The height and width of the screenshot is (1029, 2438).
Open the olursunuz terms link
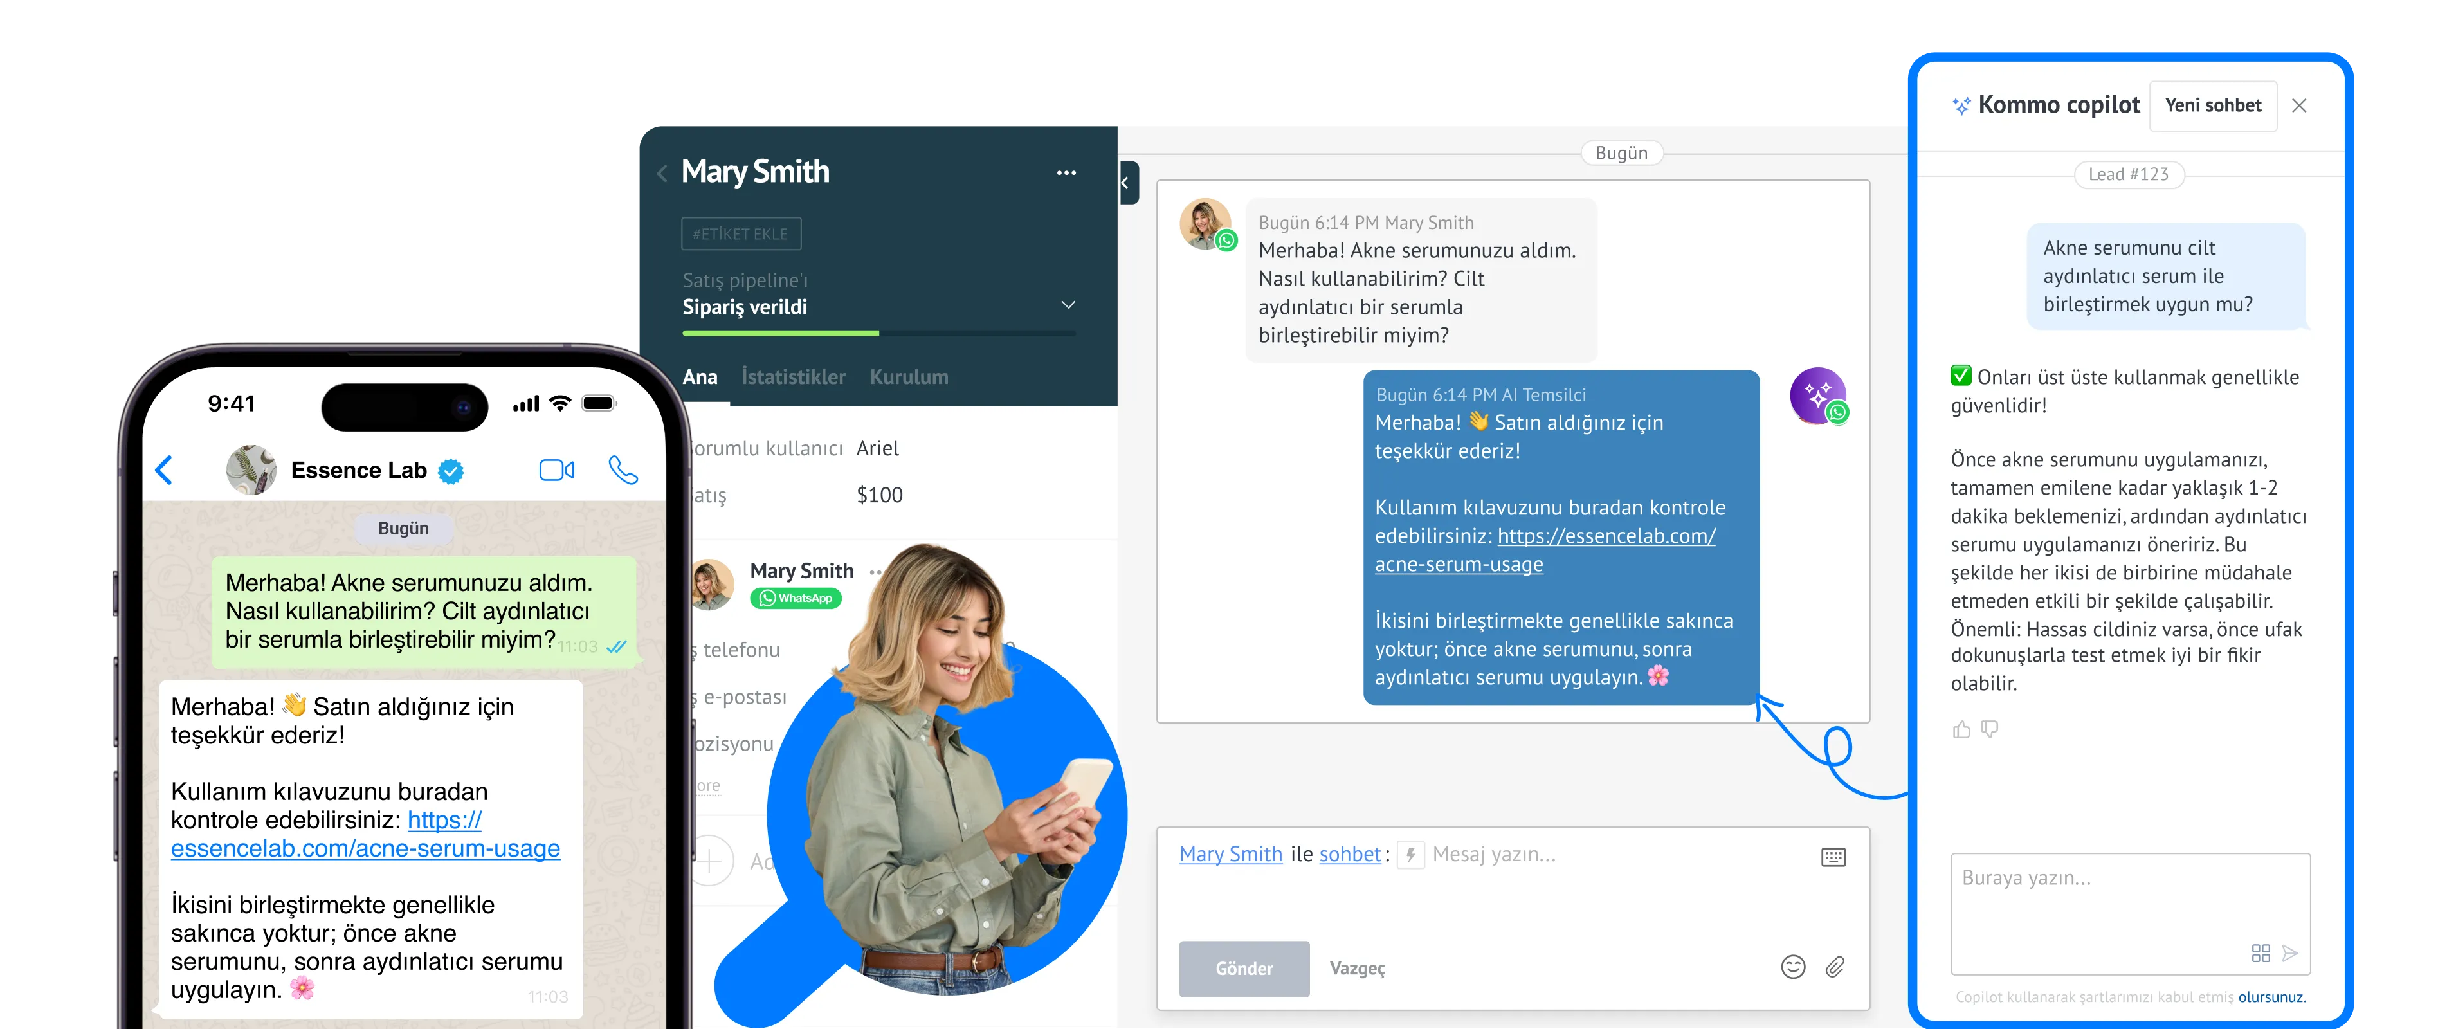[2271, 997]
